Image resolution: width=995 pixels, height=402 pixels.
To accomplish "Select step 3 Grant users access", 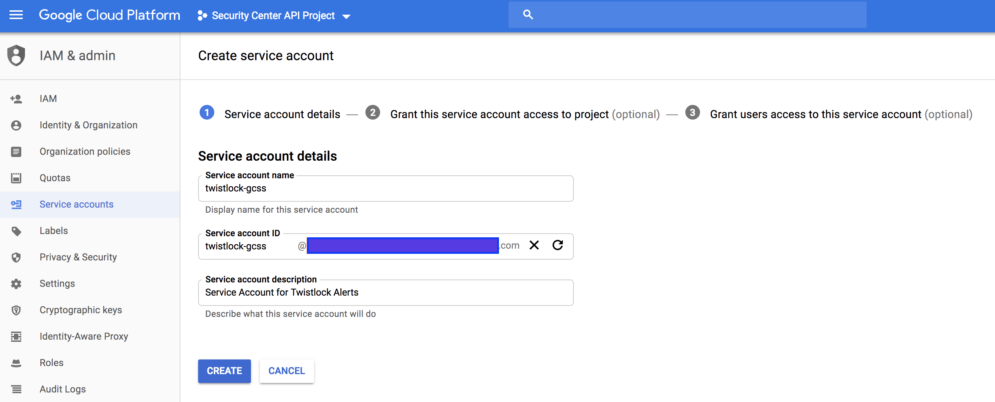I will (828, 114).
